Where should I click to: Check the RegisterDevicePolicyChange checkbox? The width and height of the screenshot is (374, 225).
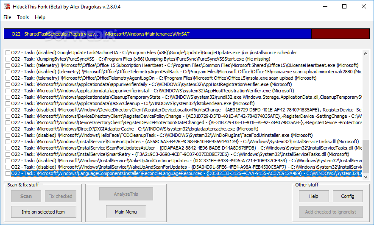pyautogui.click(x=8, y=116)
